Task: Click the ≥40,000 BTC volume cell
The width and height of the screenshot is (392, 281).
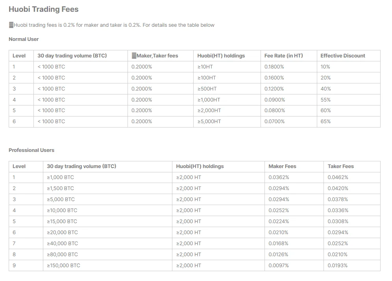Action: (x=62, y=244)
